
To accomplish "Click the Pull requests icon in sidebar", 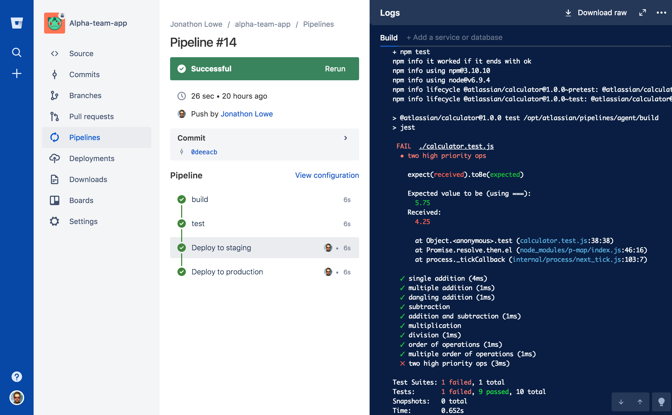I will point(55,116).
